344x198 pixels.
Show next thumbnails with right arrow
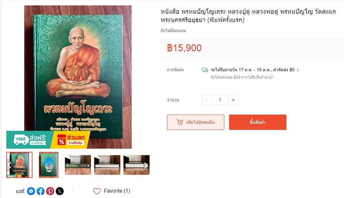[x=146, y=165]
